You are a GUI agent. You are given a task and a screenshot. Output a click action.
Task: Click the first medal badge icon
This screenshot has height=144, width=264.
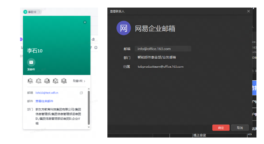click(30, 81)
